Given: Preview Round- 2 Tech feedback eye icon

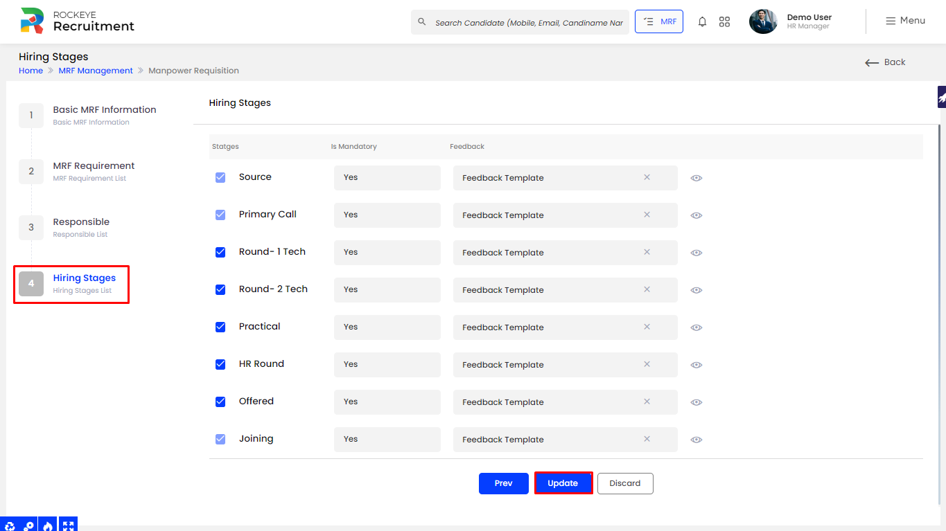Looking at the screenshot, I should coord(697,290).
